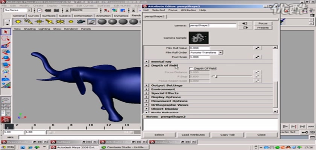Click the Select button at bottom
The height and width of the screenshot is (150, 316).
159,135
